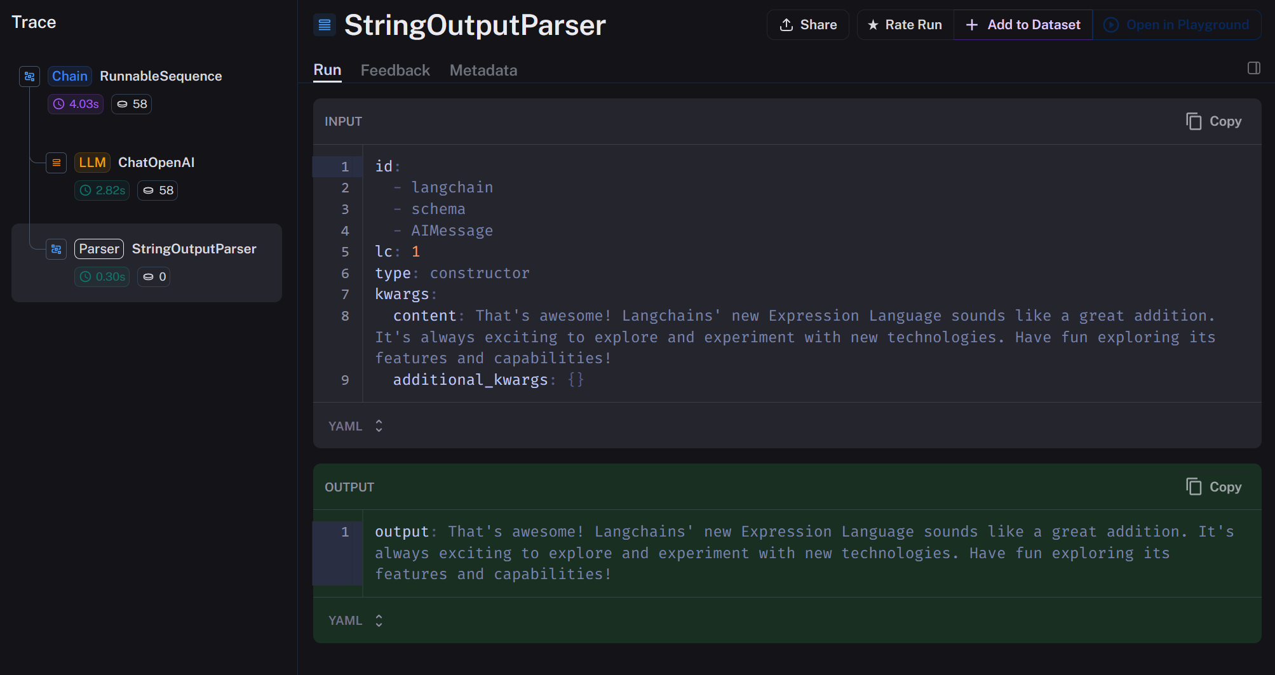Click the star icon on Rate Run
The width and height of the screenshot is (1275, 675).
coord(873,25)
